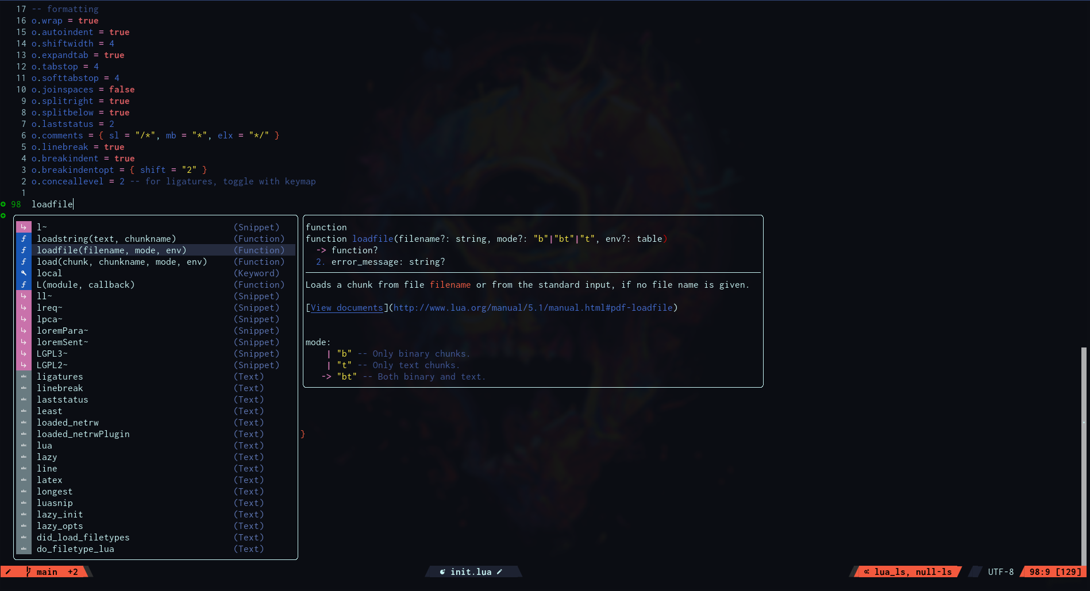Select the 'do_filetype_lua' text completion
This screenshot has height=591, width=1090.
156,549
